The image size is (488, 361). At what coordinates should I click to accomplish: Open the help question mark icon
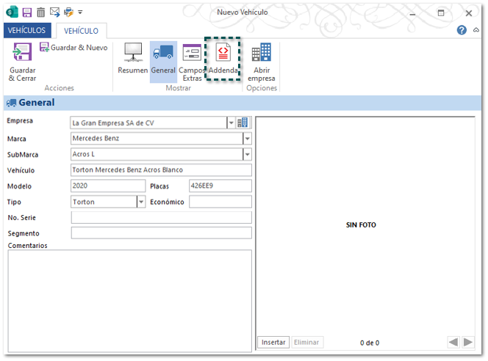pyautogui.click(x=462, y=30)
